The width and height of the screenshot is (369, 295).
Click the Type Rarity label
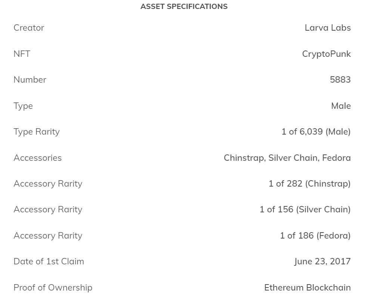pyautogui.click(x=37, y=132)
